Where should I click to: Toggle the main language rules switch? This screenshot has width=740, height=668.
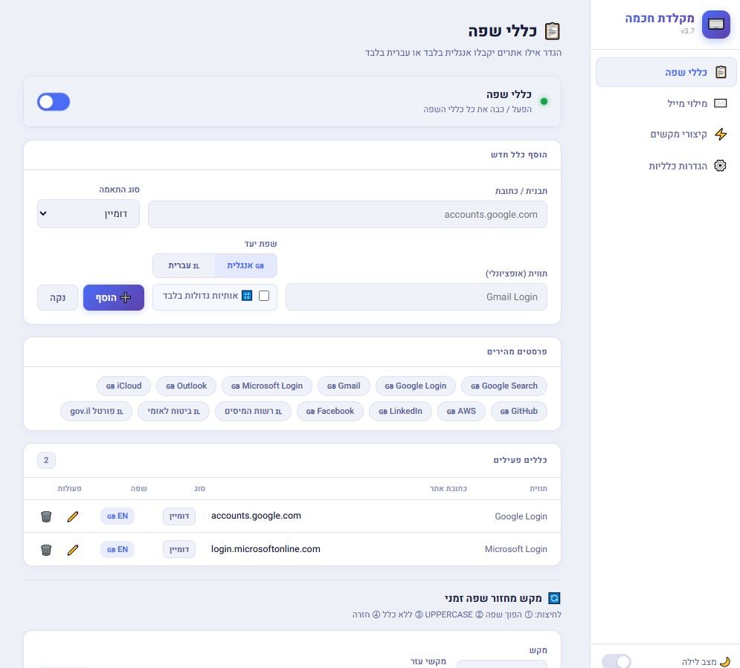(x=54, y=102)
